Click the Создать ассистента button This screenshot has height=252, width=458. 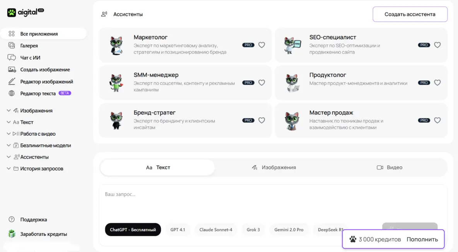click(410, 14)
